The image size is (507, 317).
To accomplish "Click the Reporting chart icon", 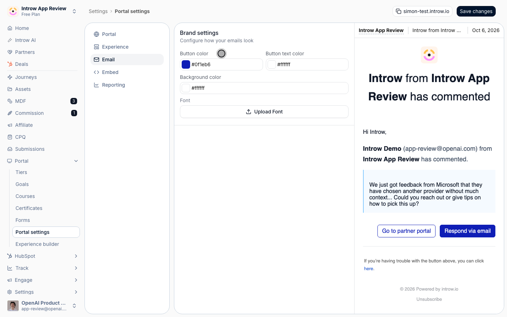I will click(x=96, y=85).
